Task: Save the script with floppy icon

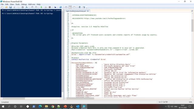Action: (11, 7)
